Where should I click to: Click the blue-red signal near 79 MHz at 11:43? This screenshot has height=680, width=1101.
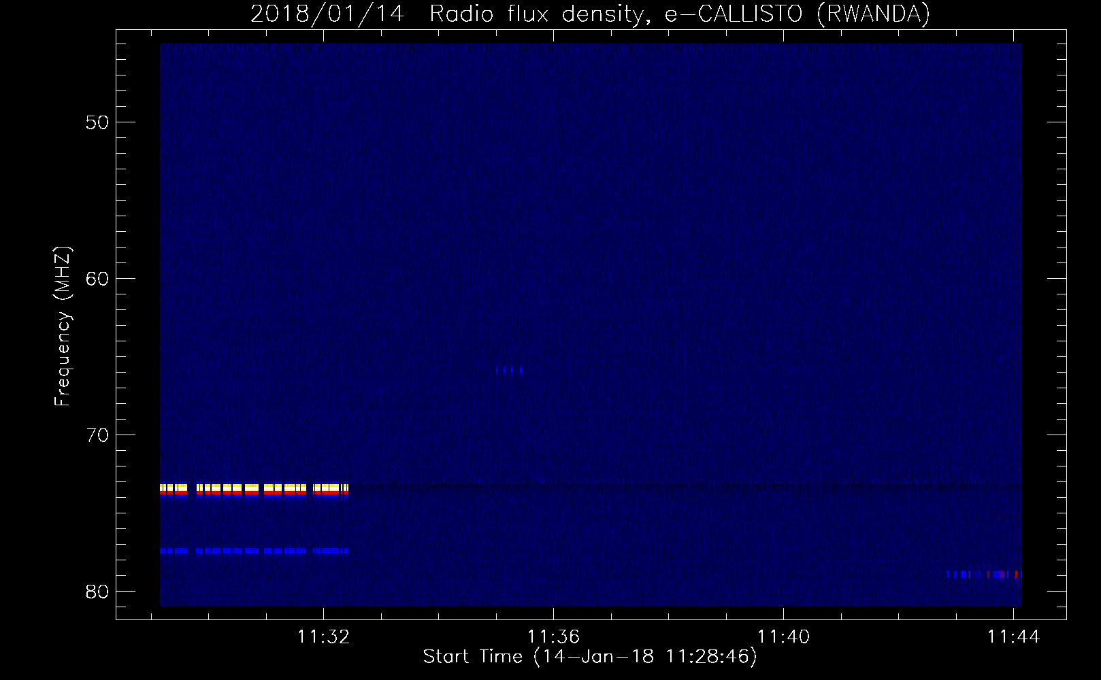pos(984,575)
